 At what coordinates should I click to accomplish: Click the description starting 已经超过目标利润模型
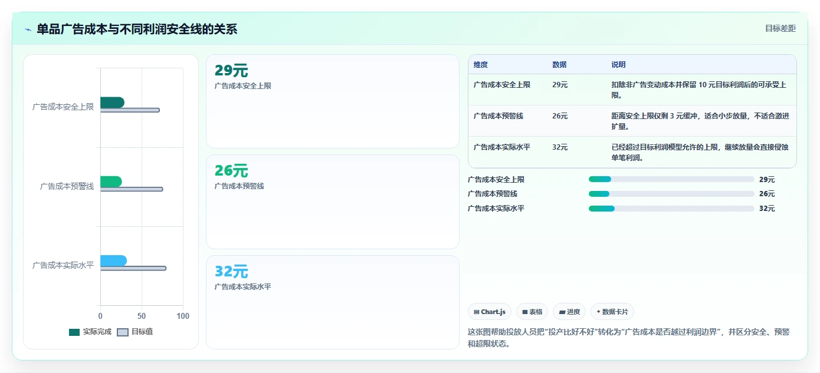tap(700, 152)
